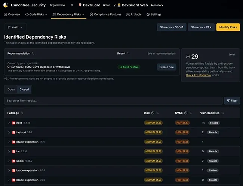Click the Fixable badge for undici
This screenshot has width=243, height=186.
click(213, 161)
